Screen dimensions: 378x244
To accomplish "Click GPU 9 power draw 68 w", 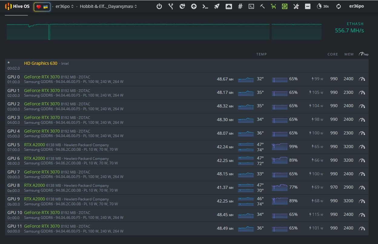I will 317,201.
